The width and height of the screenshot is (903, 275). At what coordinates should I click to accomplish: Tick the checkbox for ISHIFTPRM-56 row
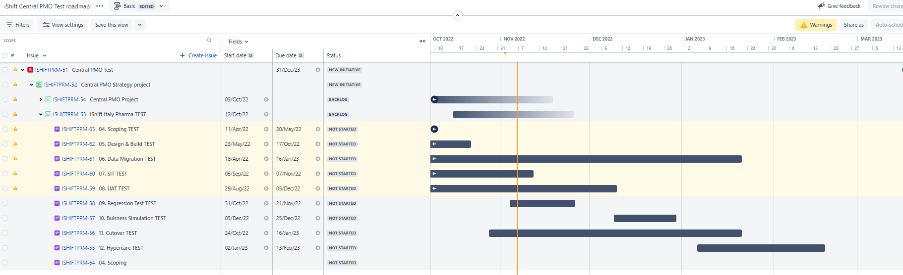point(5,233)
